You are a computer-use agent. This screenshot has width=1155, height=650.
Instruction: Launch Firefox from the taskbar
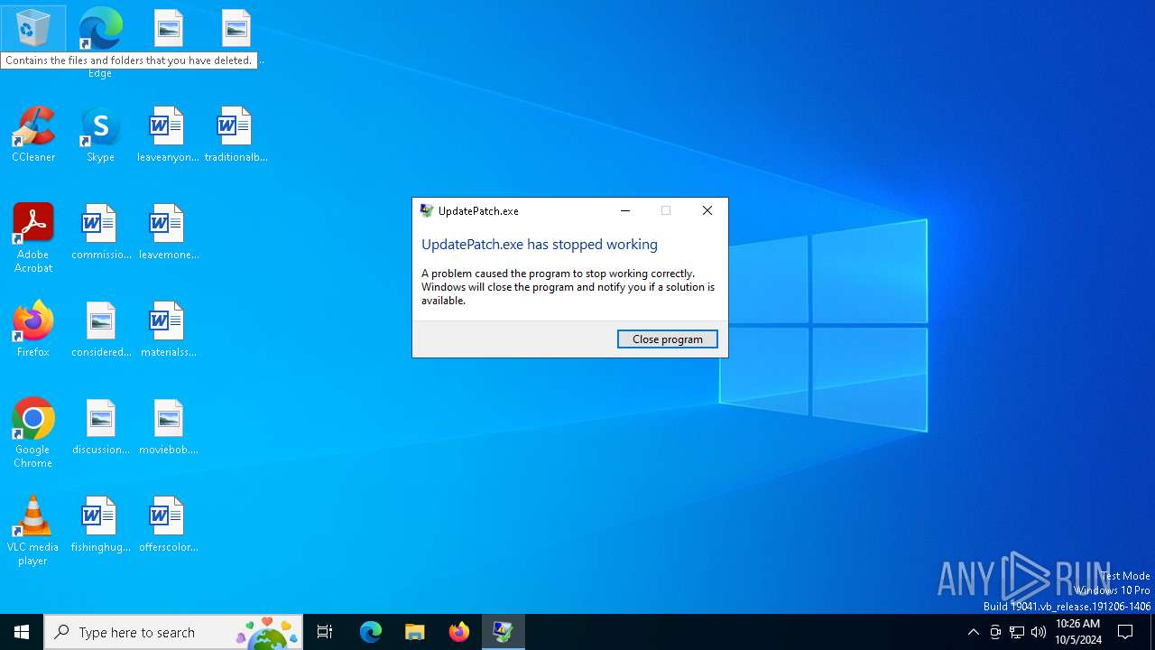[x=459, y=632]
